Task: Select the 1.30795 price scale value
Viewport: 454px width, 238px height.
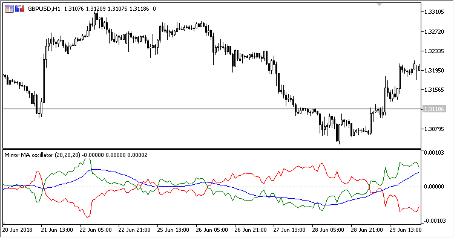Action: click(434, 129)
